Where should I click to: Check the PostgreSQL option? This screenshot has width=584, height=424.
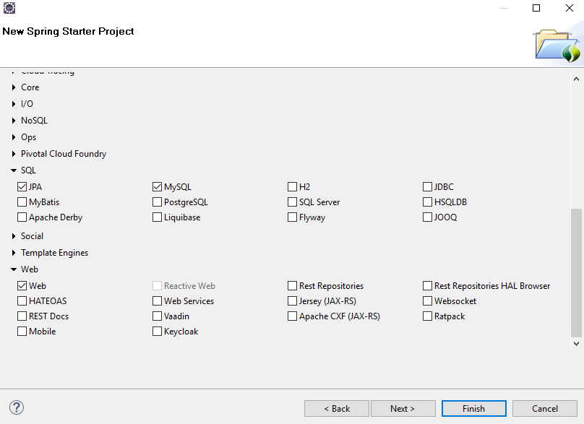pyautogui.click(x=157, y=202)
